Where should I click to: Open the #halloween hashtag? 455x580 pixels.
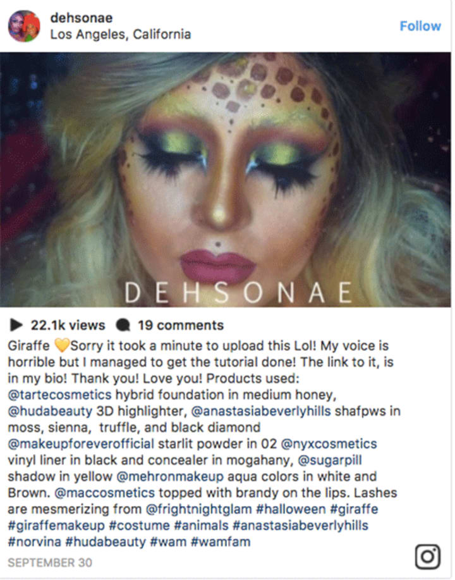pyautogui.click(x=291, y=509)
